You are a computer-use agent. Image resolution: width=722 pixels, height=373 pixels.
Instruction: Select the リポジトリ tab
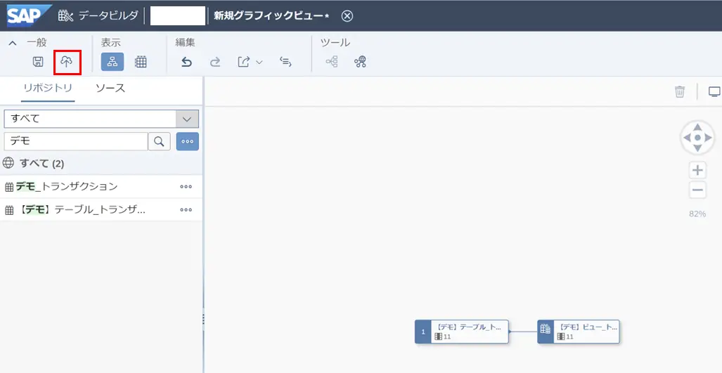click(x=47, y=89)
